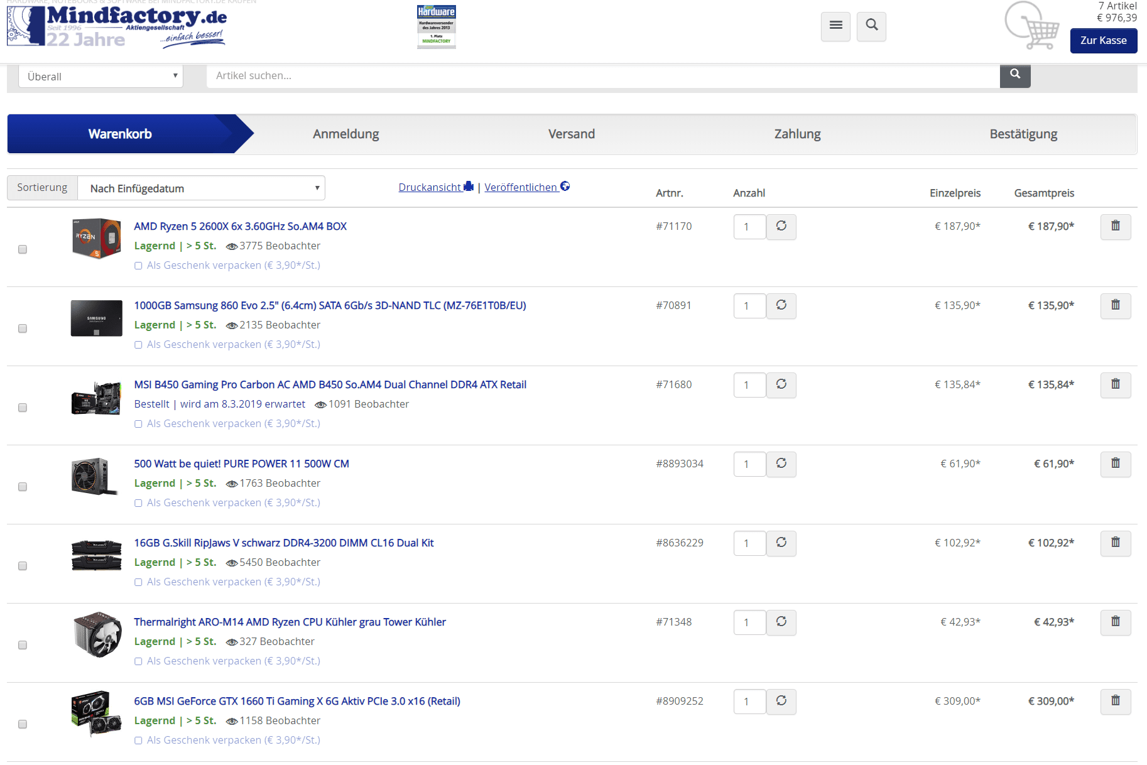Open the hamburger menu icon in header

point(835,26)
